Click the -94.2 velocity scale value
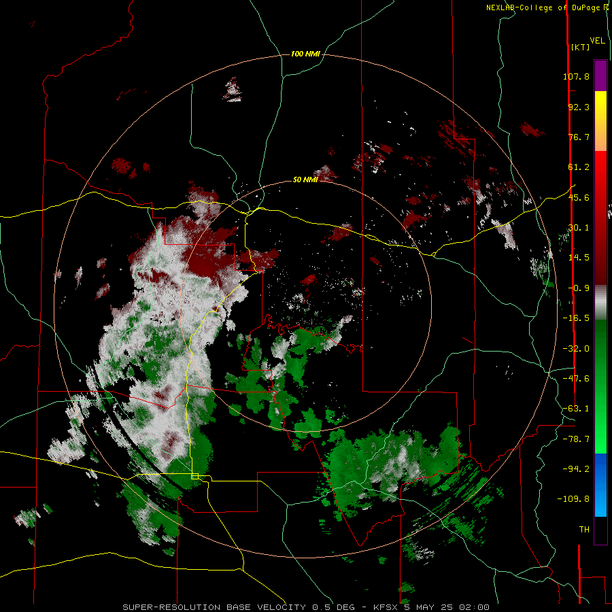 [576, 469]
